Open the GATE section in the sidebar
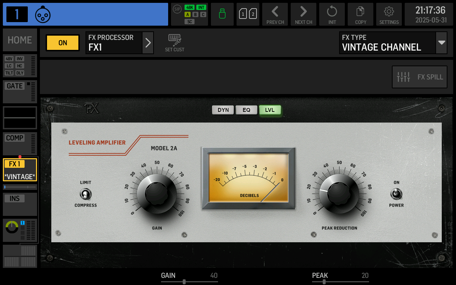Screen dimensions: 456x285 (20, 92)
